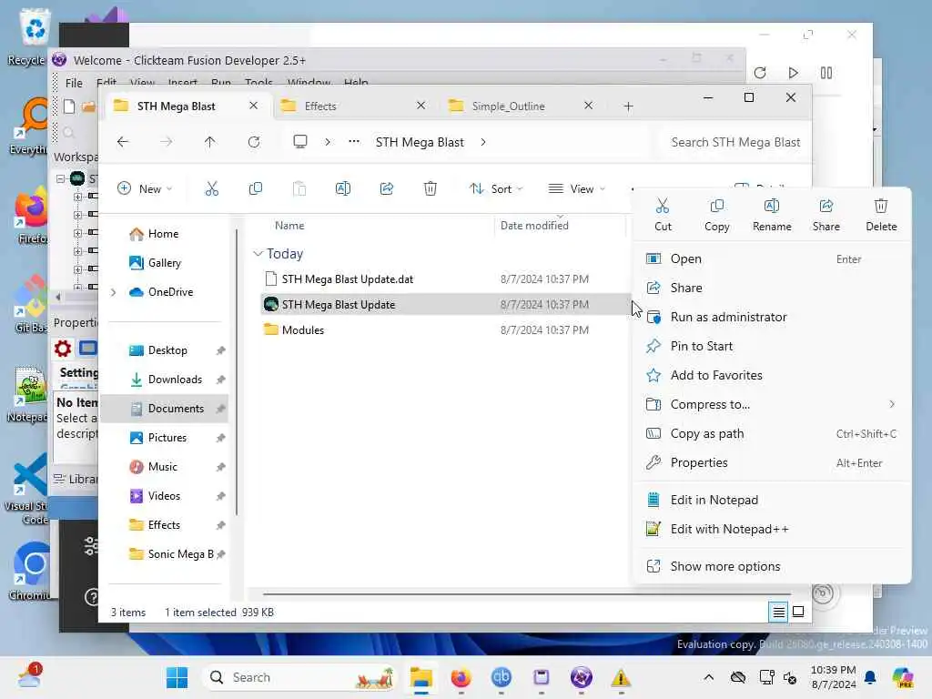Click the Name column header
The image size is (932, 699).
pyautogui.click(x=289, y=226)
